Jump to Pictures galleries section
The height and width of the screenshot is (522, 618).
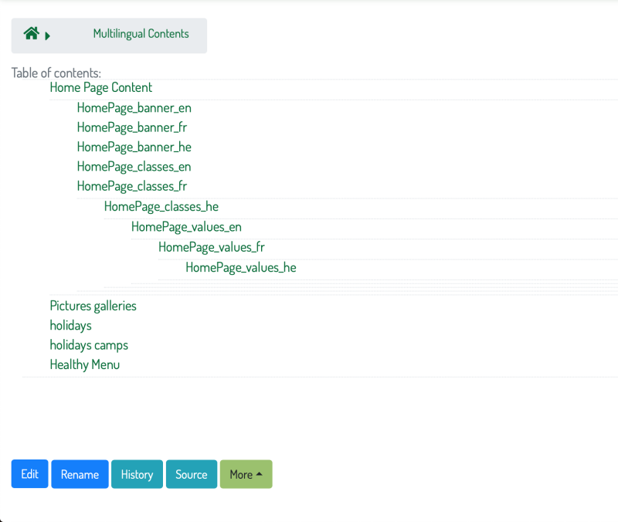[x=93, y=306]
